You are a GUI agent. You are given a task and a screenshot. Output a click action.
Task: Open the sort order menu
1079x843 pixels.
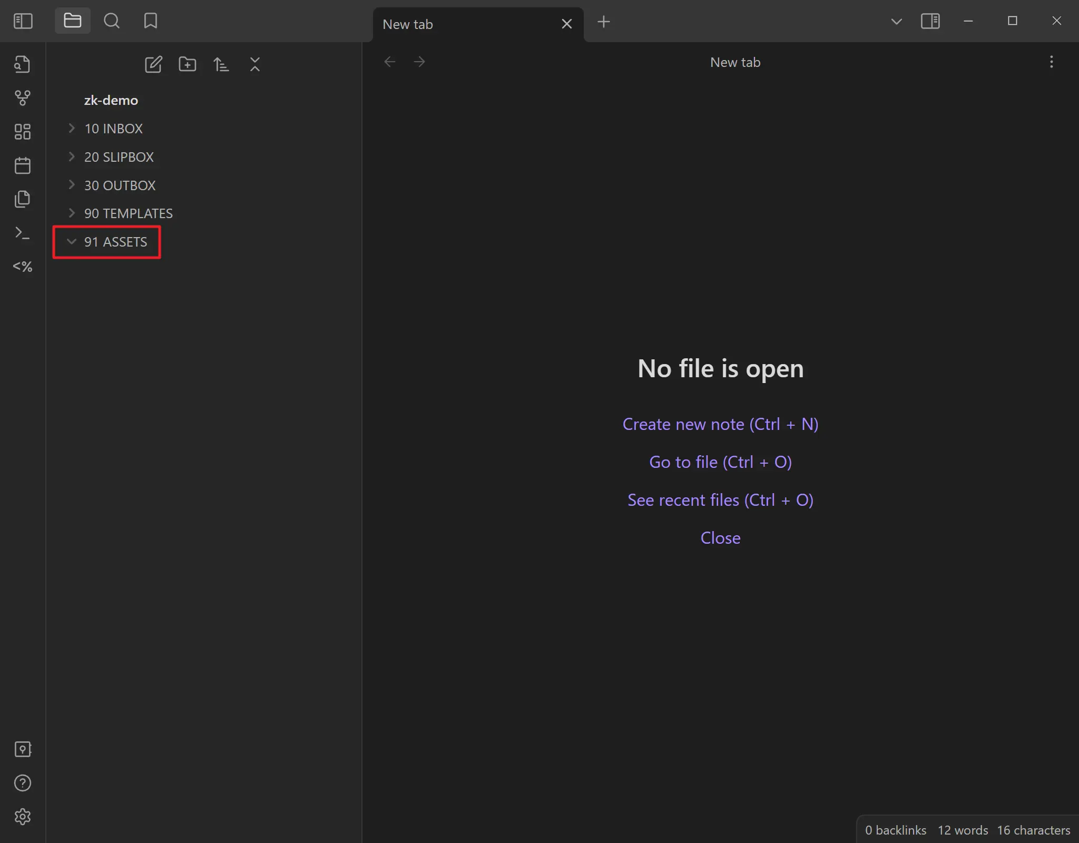(221, 64)
